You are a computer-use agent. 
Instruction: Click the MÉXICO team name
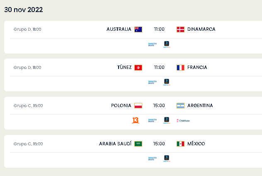(196, 144)
